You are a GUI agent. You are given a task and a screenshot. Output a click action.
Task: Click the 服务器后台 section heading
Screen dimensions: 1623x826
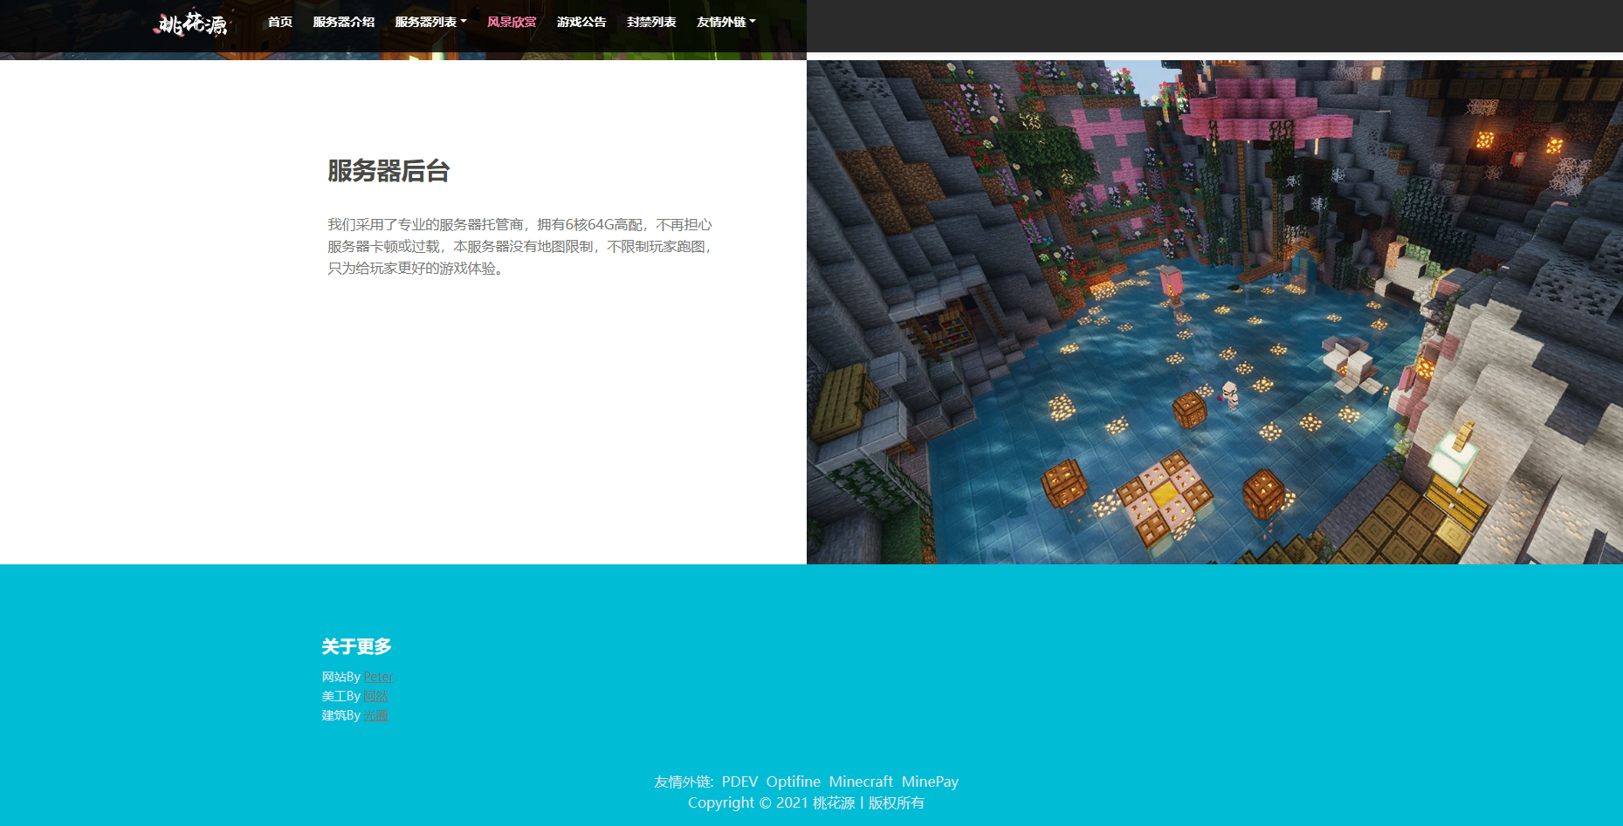coord(389,171)
